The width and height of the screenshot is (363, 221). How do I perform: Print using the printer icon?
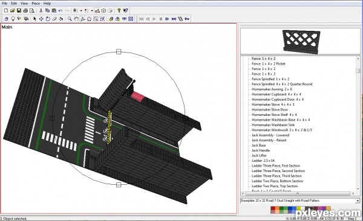[25, 11]
